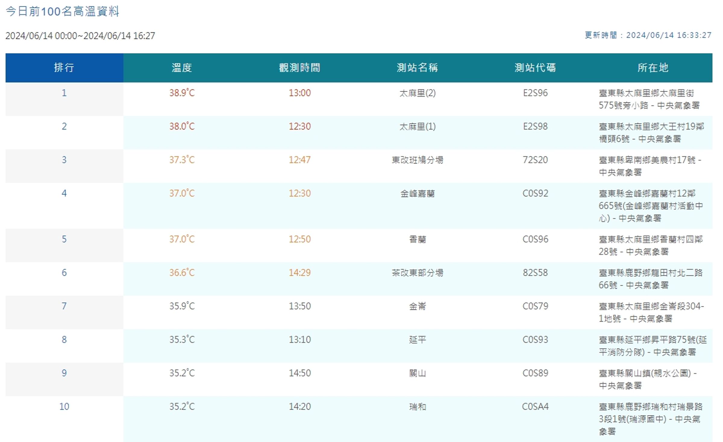The image size is (723, 442).
Task: Select station code C0SA4
Action: click(535, 406)
